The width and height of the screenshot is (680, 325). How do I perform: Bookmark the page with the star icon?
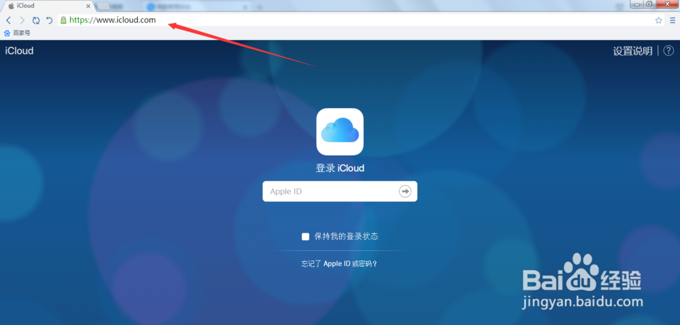(658, 20)
